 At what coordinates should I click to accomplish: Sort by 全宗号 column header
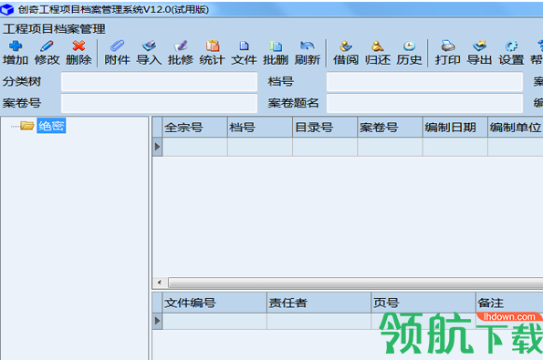[x=195, y=128]
